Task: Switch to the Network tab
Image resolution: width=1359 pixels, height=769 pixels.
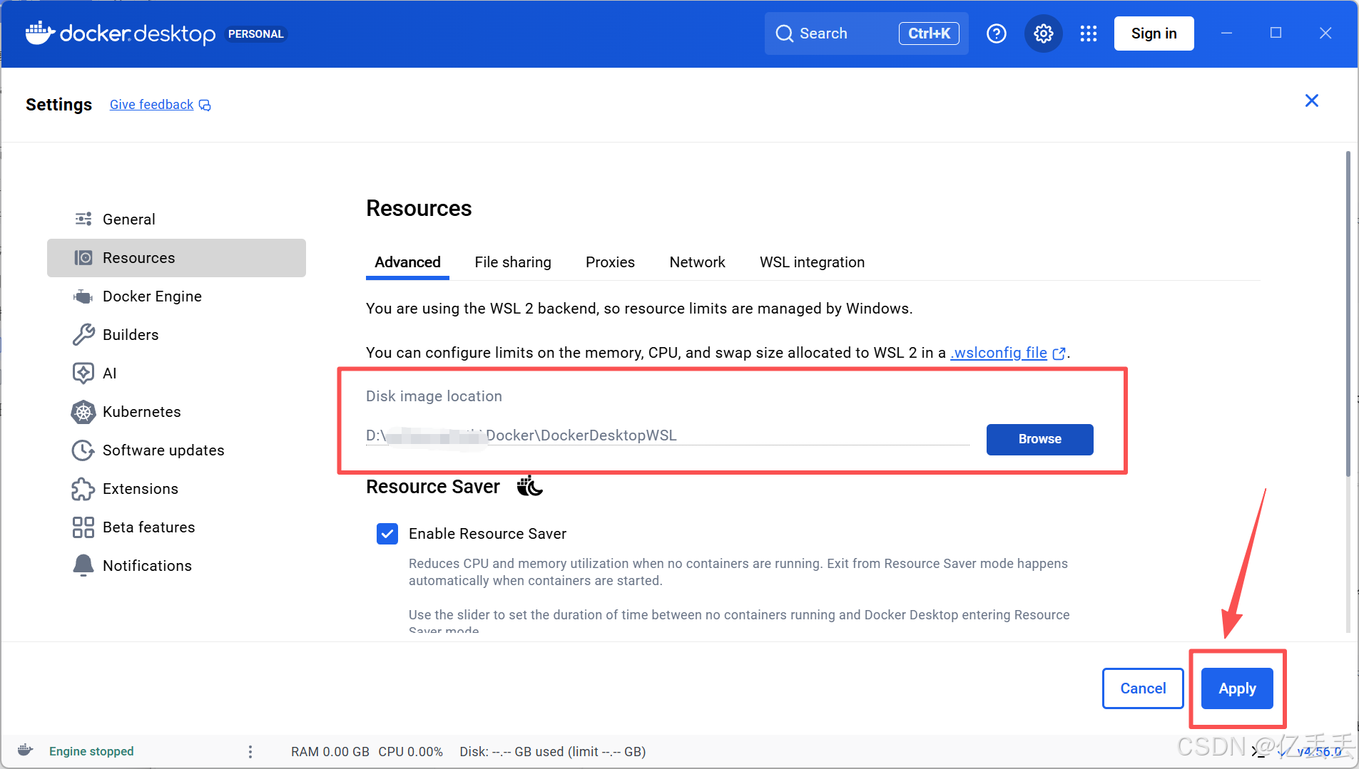Action: point(697,262)
